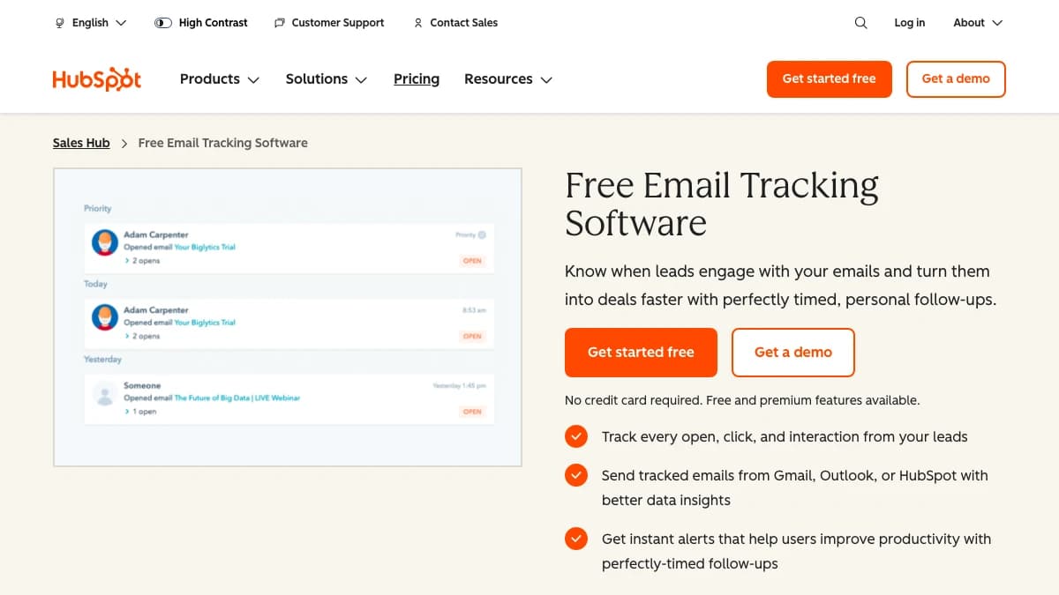1059x595 pixels.
Task: Click the email tracking preview image
Action: coord(288,317)
